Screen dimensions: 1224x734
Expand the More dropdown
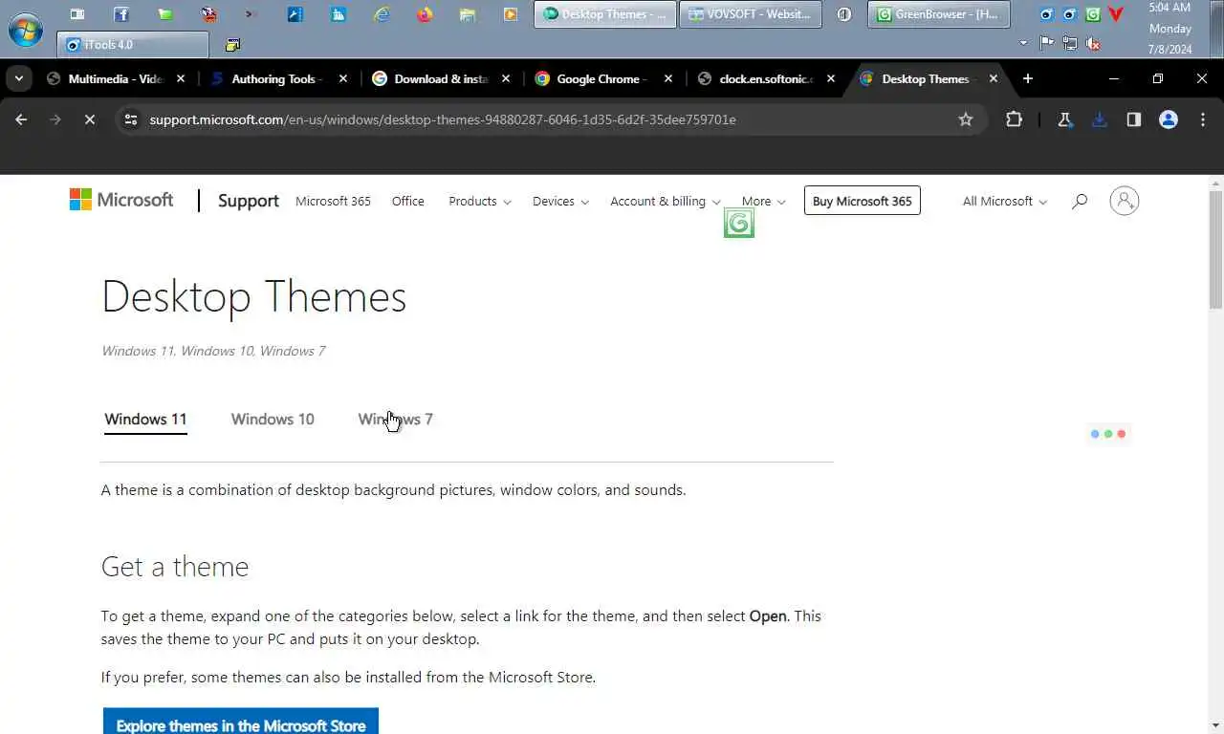[x=763, y=201]
